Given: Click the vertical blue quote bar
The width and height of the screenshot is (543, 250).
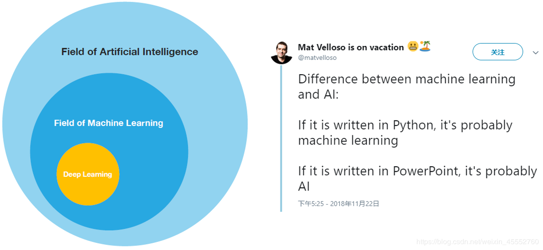Looking at the screenshot, I should point(281,138).
